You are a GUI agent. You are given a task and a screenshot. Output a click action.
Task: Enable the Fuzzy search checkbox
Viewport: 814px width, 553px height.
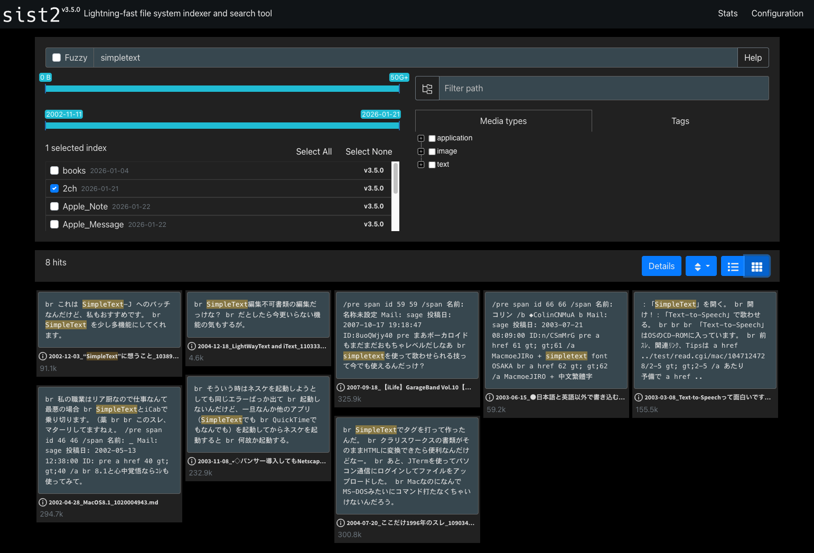[x=57, y=58]
